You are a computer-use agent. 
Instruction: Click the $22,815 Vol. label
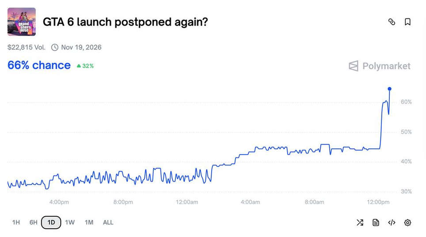point(27,47)
